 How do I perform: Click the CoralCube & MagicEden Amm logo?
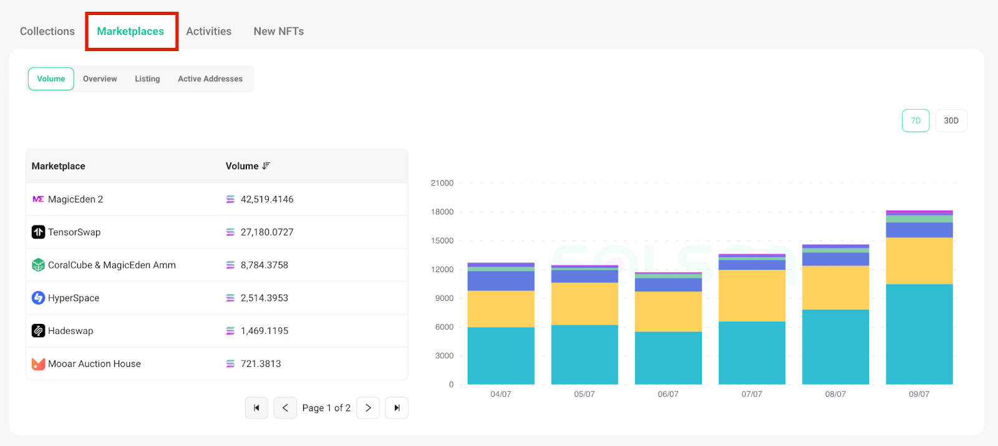click(x=38, y=265)
